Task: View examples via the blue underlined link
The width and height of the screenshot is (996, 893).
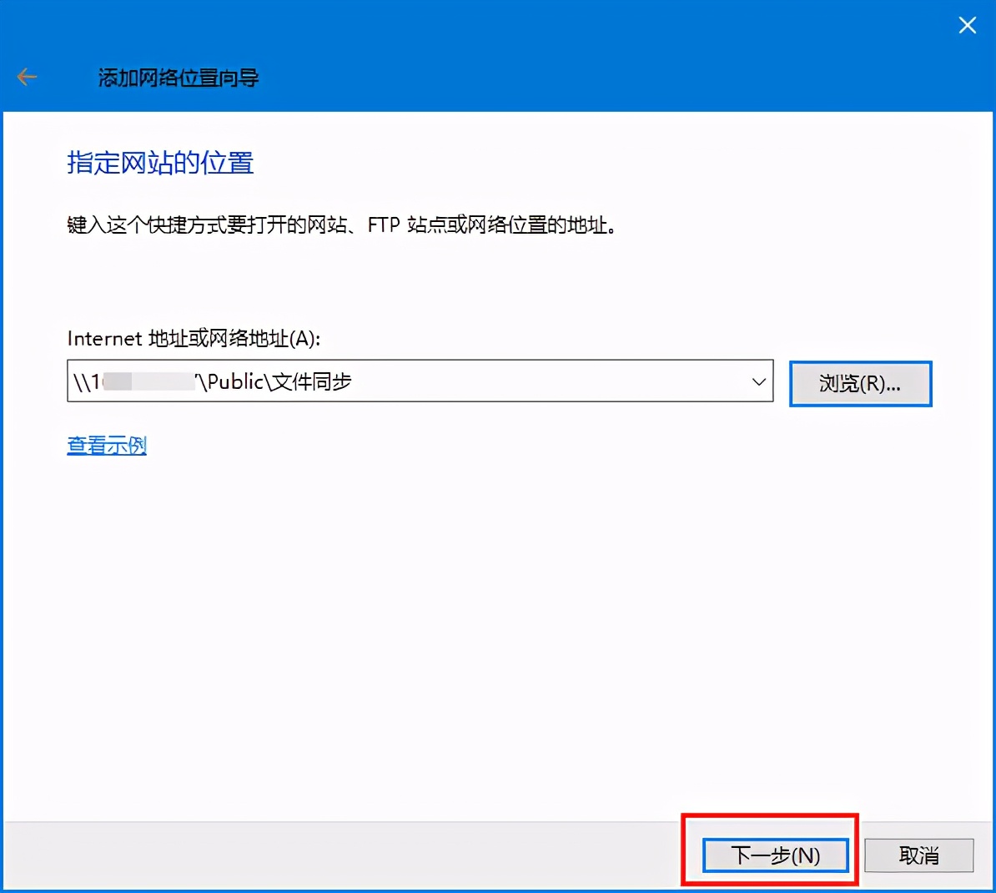Action: (106, 445)
